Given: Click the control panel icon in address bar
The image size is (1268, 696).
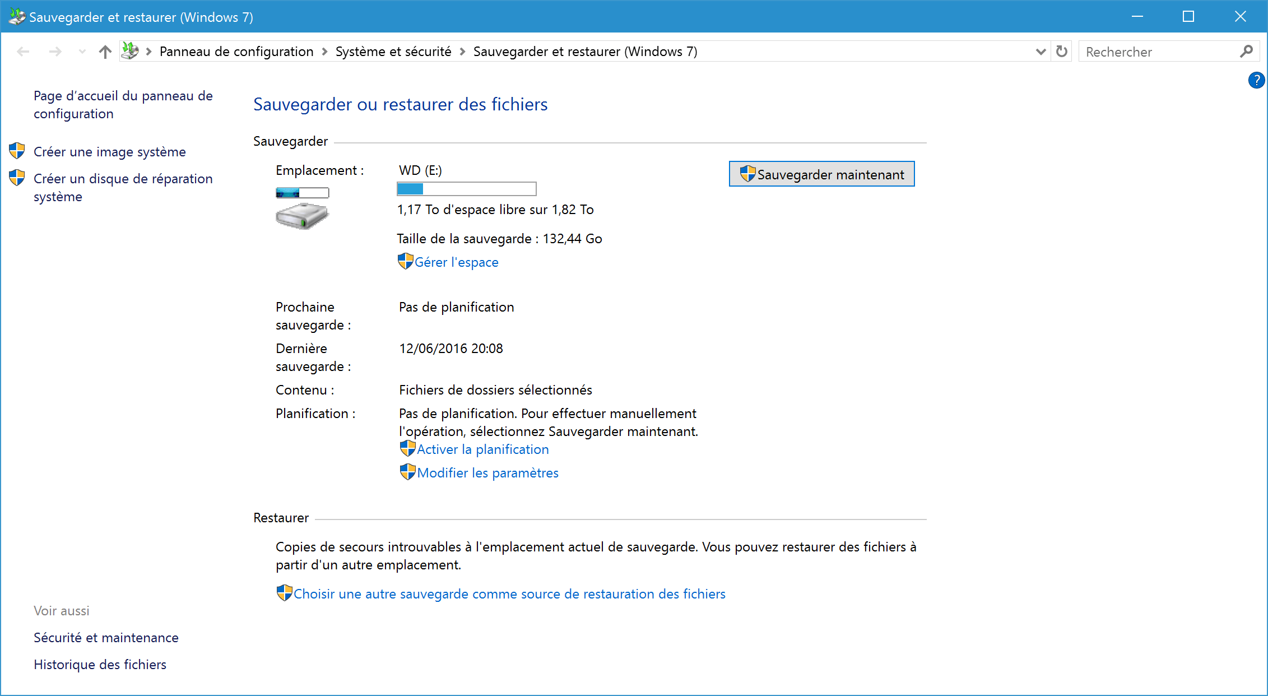Looking at the screenshot, I should (x=130, y=51).
